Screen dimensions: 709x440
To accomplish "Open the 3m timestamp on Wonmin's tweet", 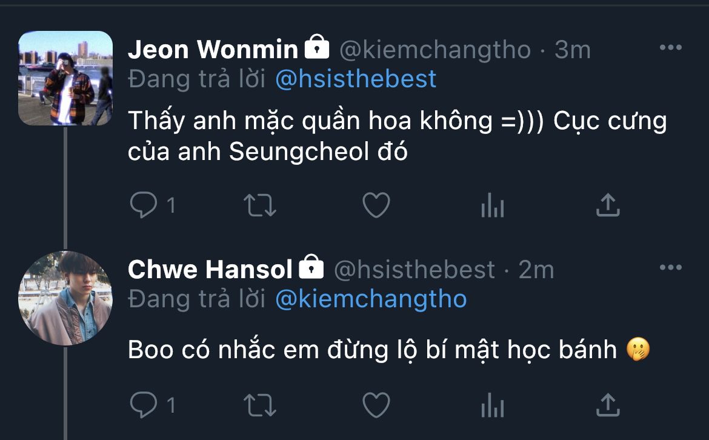I will pos(572,50).
